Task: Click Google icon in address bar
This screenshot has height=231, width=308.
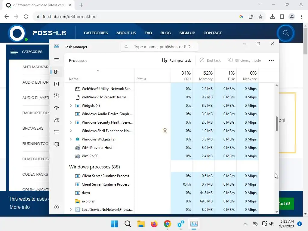Action: 241,17
